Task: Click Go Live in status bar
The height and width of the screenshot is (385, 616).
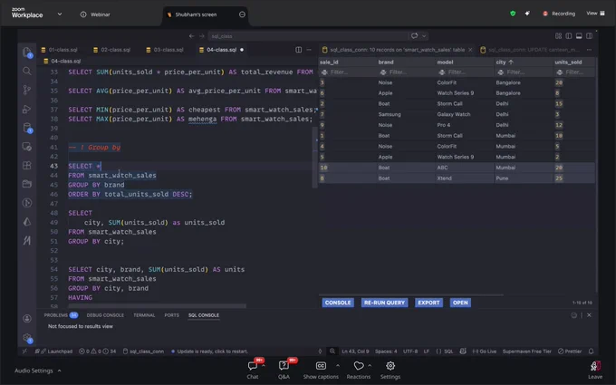Action: pos(485,351)
